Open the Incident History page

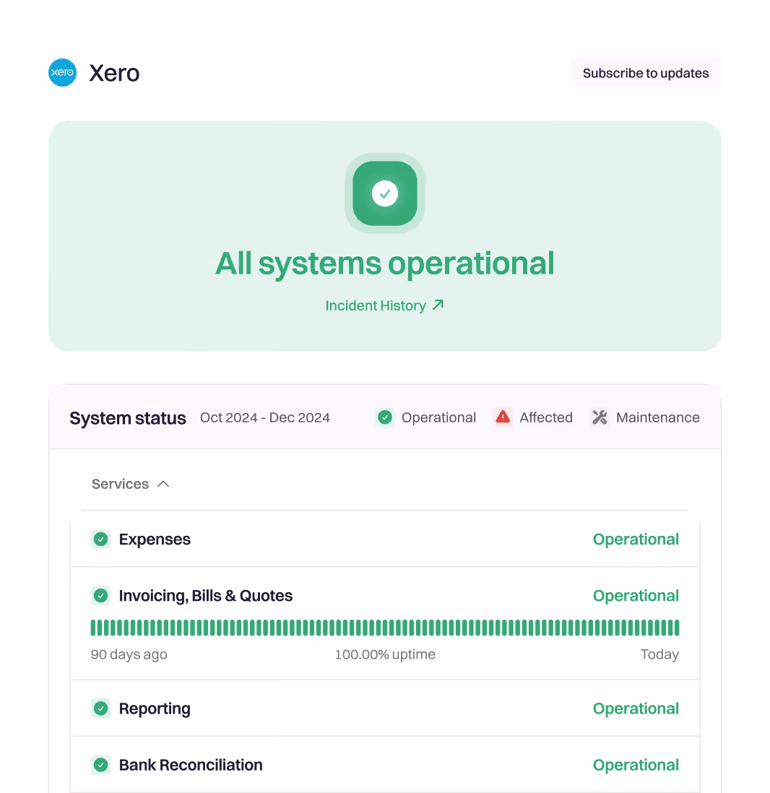point(376,305)
